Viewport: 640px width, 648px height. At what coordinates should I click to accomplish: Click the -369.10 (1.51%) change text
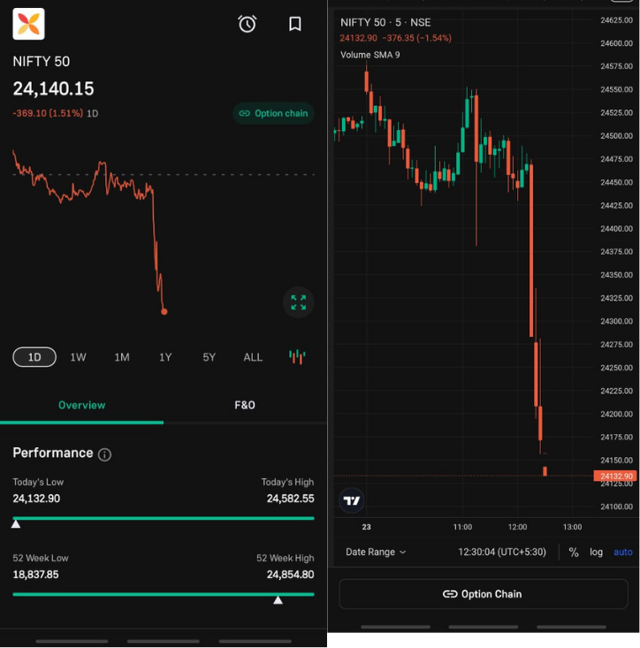click(48, 113)
